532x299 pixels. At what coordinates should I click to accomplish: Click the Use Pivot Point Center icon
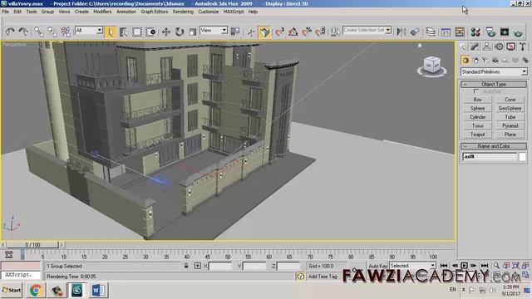coord(235,32)
